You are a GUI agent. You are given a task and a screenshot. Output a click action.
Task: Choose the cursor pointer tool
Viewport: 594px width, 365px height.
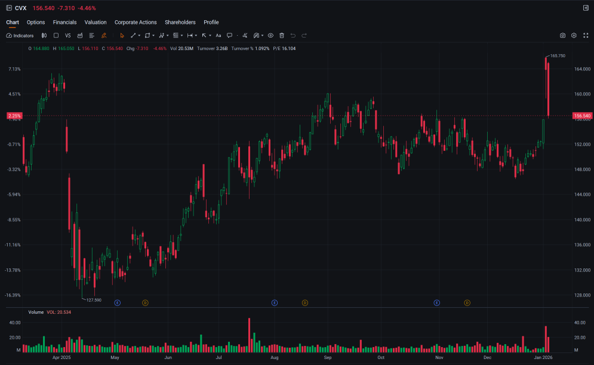point(122,36)
